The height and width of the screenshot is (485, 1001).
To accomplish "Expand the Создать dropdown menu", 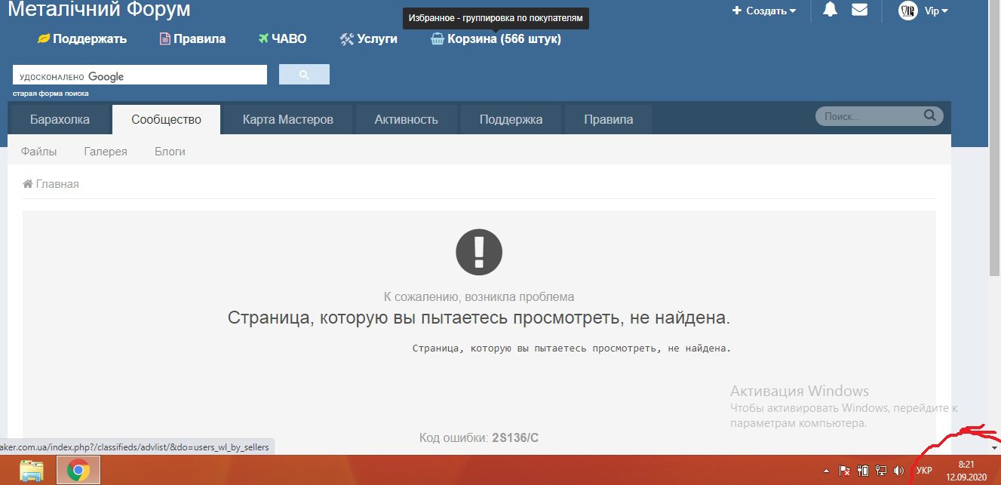I will click(764, 11).
